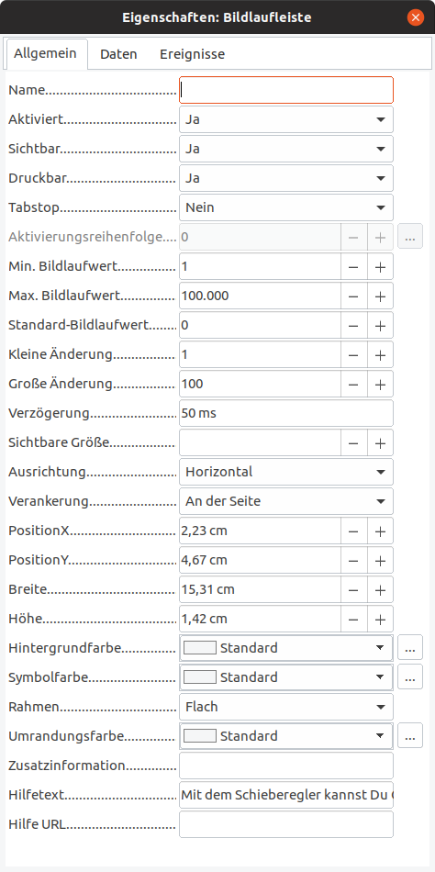The image size is (435, 872).
Task: Increase the Große Änderung value
Action: pos(381,384)
